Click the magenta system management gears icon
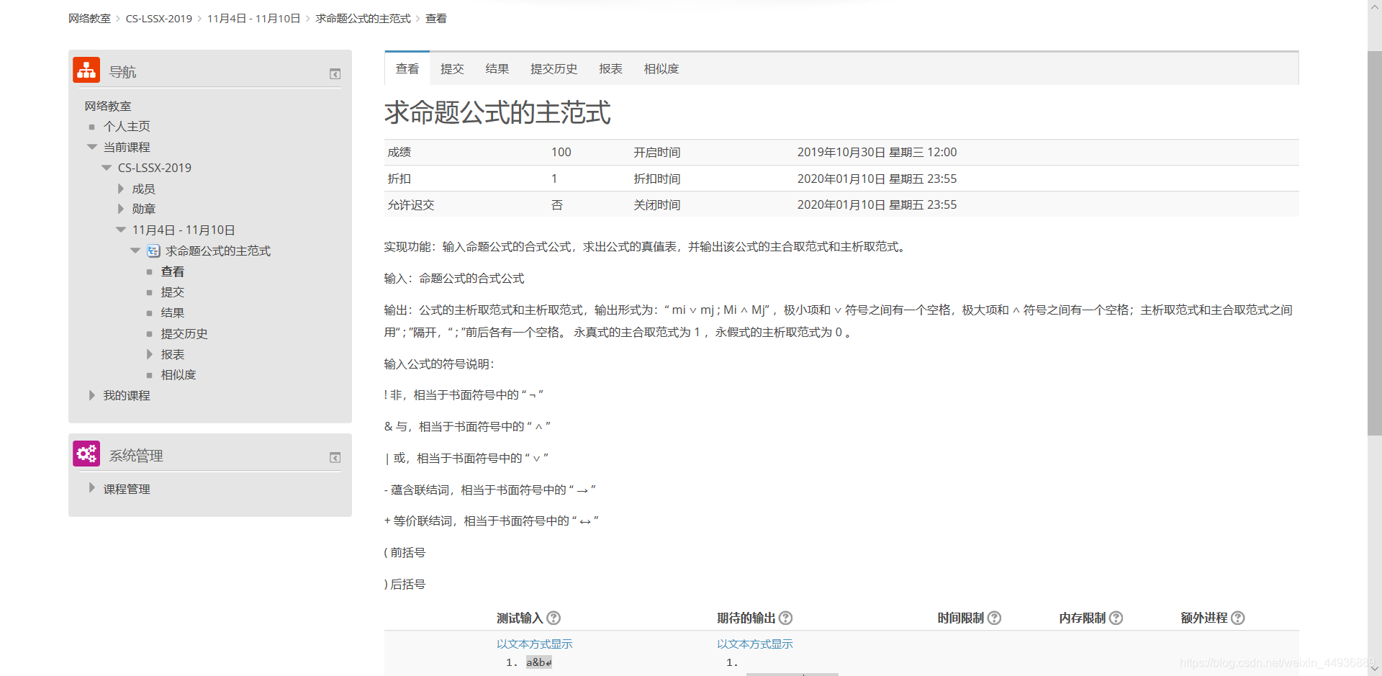 click(x=86, y=454)
